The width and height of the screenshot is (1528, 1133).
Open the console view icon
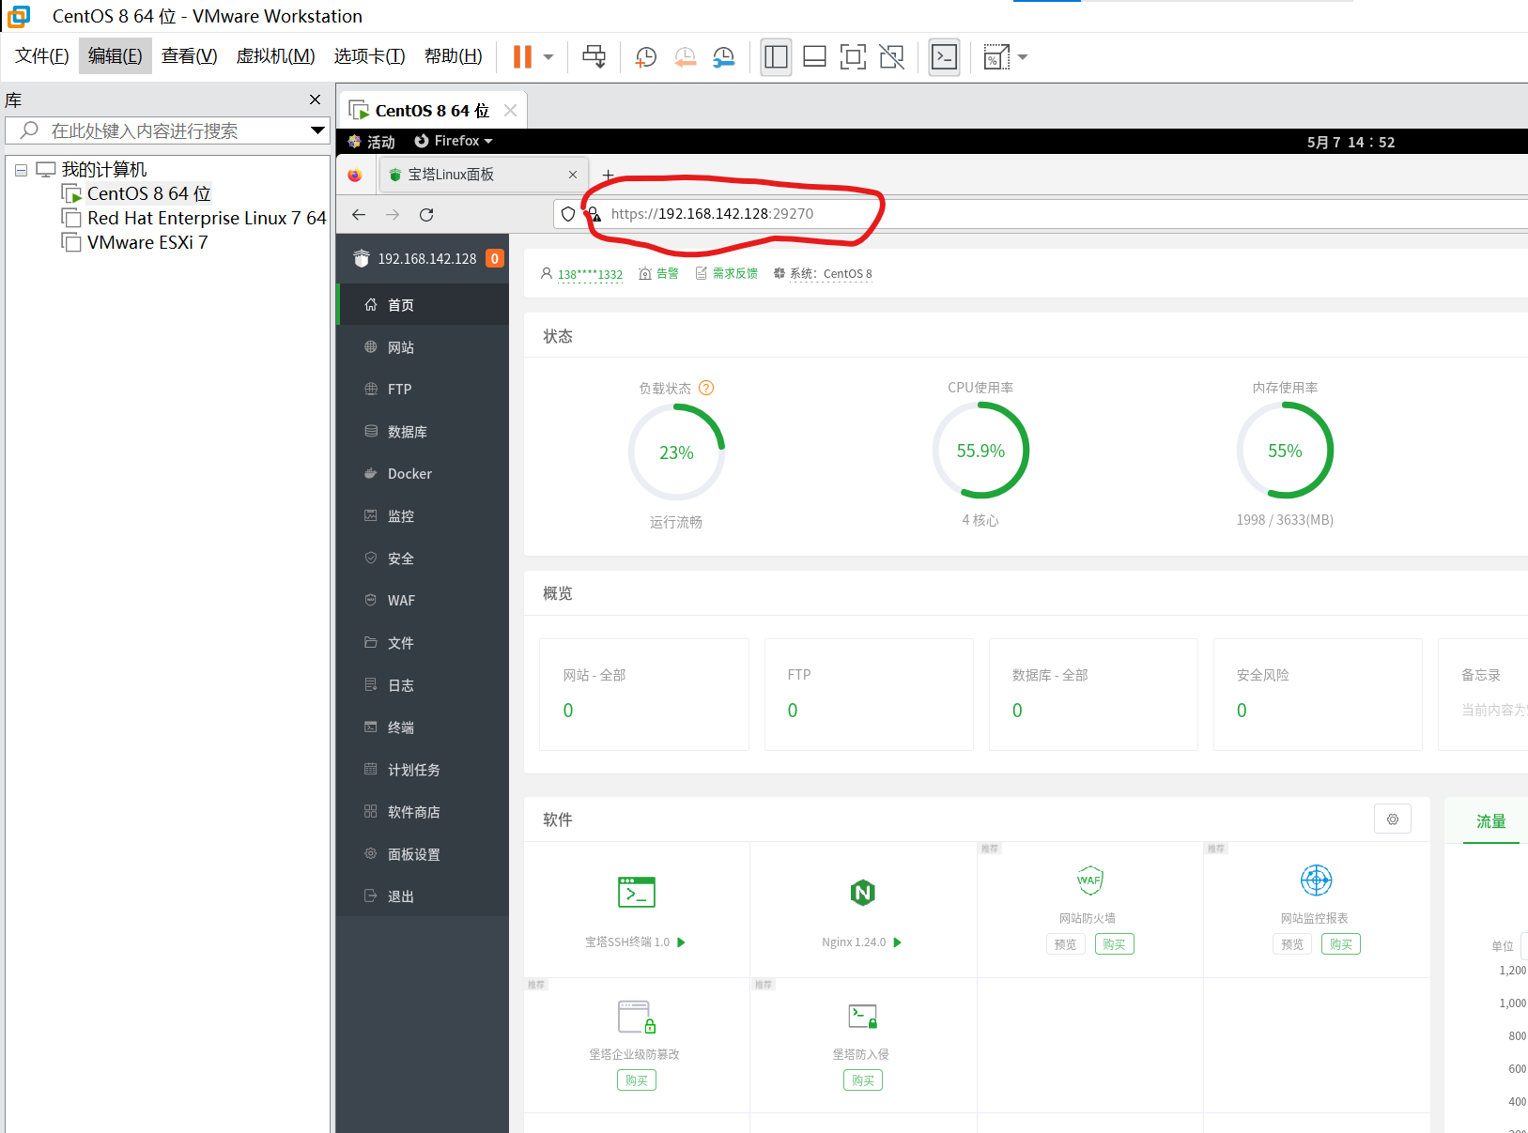tap(944, 57)
